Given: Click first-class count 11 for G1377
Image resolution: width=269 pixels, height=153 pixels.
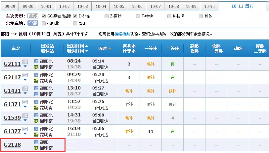Looking at the screenshot, I should pos(151,131).
